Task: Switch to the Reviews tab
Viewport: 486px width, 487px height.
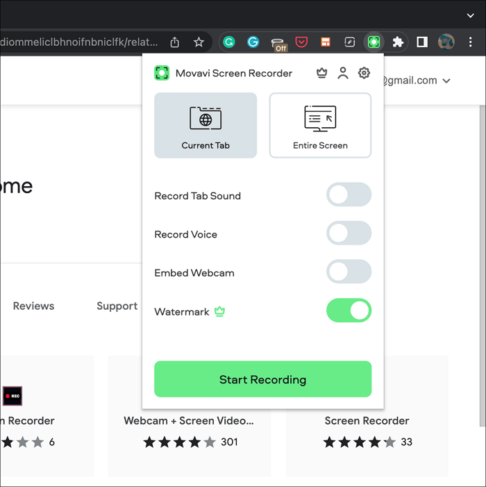Action: click(x=33, y=306)
